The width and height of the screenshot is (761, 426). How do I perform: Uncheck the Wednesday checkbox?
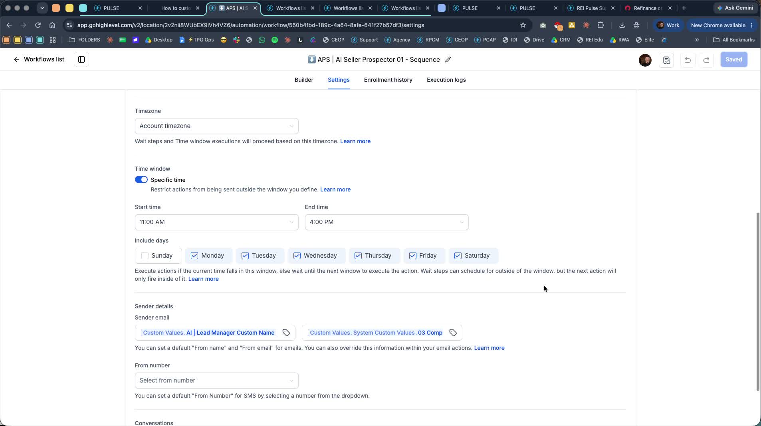click(x=297, y=256)
